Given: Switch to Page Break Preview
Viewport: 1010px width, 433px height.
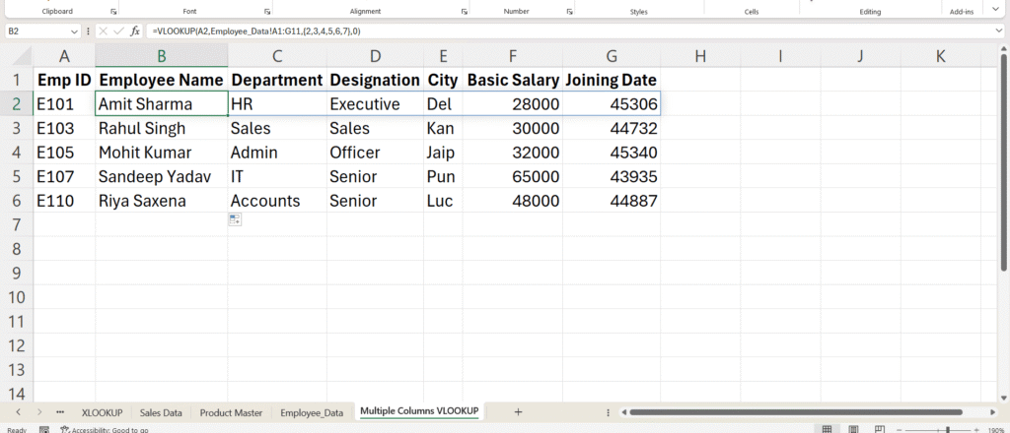Looking at the screenshot, I should point(879,429).
